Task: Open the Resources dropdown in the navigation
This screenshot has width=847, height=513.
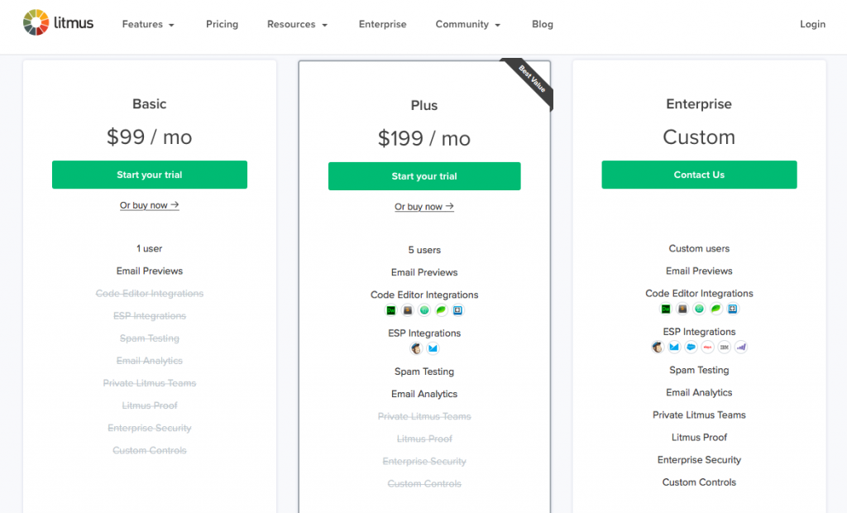Action: pos(297,24)
